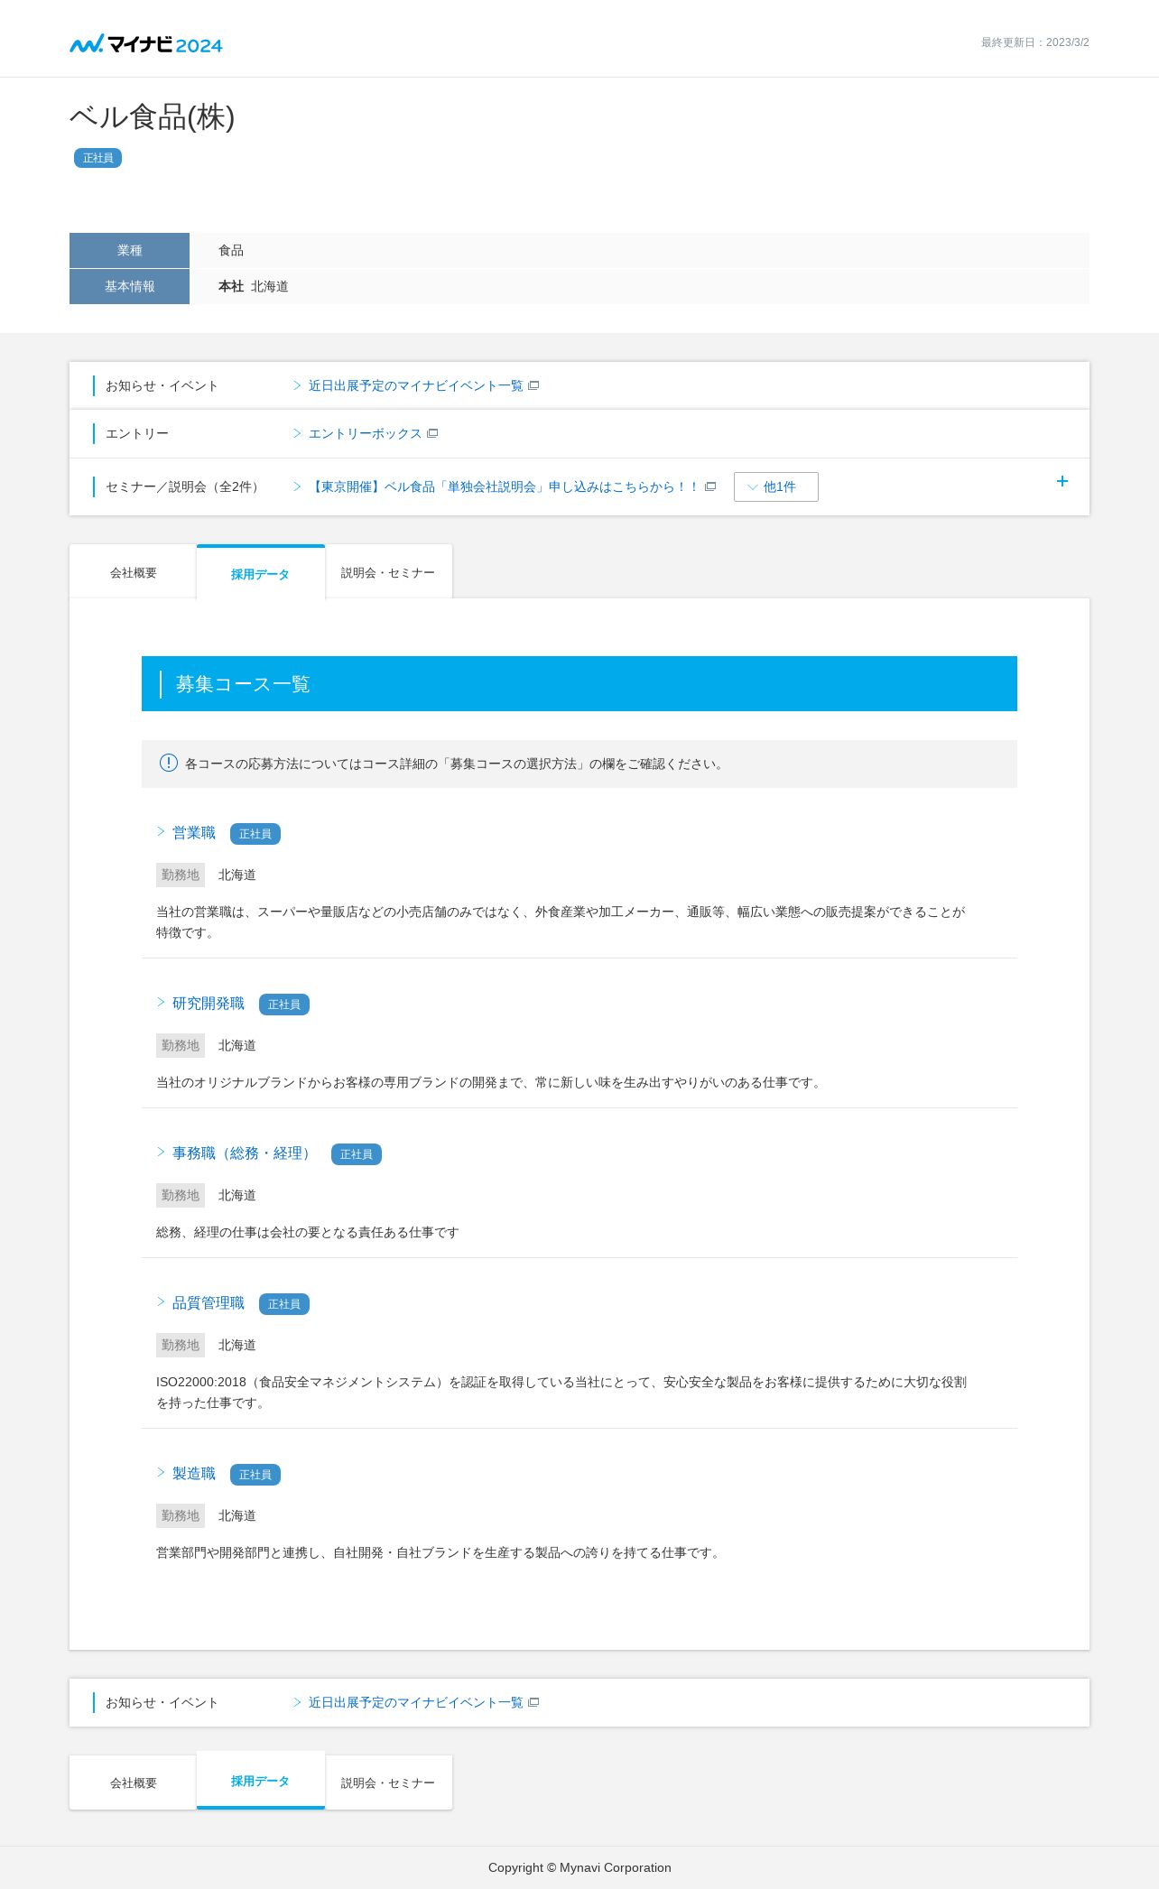This screenshot has height=1889, width=1159.
Task: Click the external-window icon next to エントリーボックス
Action: coord(432,433)
